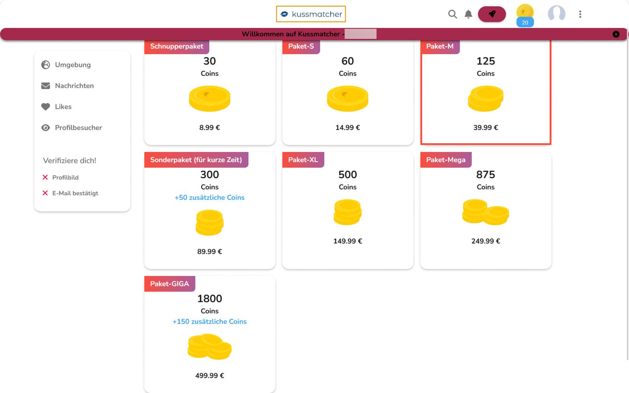Click the 30 Coins coin image

tap(210, 99)
